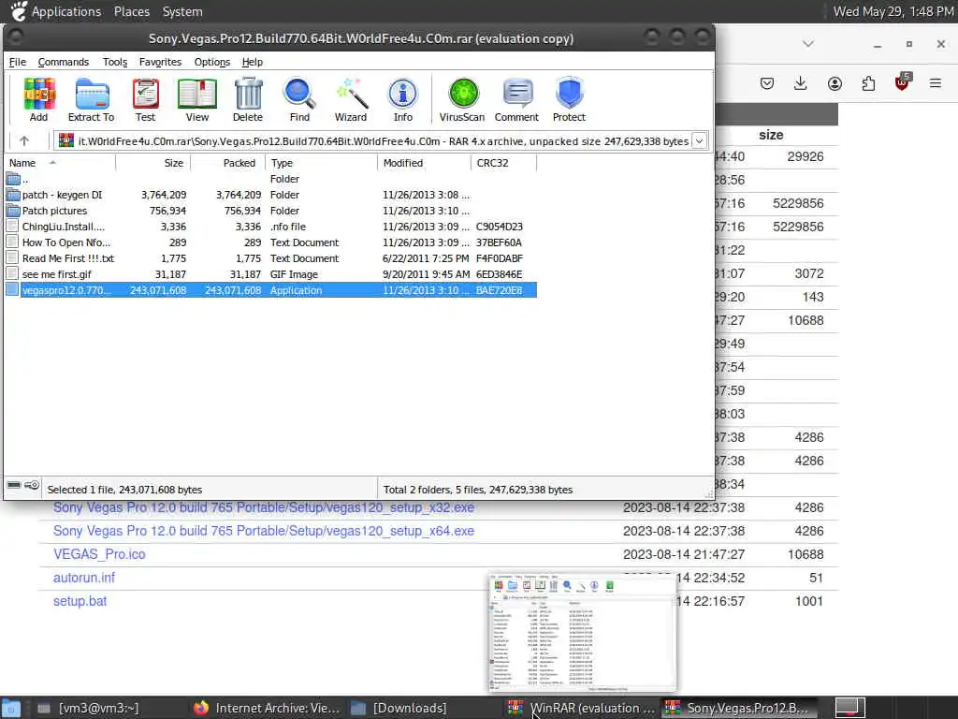958x719 pixels.
Task: Open the VEGAS_Pro.ico link
Action: pyautogui.click(x=99, y=554)
